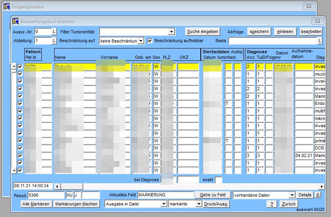The image size is (331, 217).
Task: Click the DCIS diagnosis cell
Action: coord(319,148)
